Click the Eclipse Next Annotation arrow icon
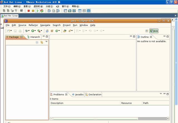 click(77, 31)
